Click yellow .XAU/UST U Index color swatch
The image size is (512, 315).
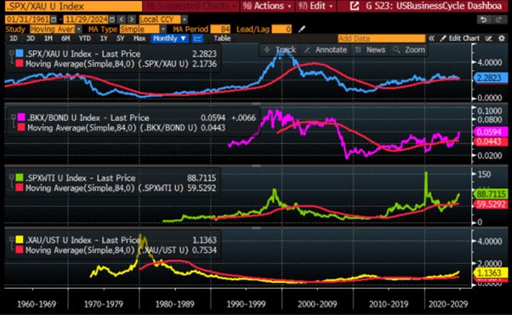coord(20,239)
